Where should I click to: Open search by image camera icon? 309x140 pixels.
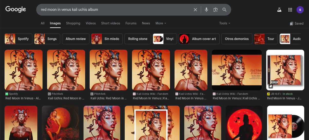pos(216,10)
